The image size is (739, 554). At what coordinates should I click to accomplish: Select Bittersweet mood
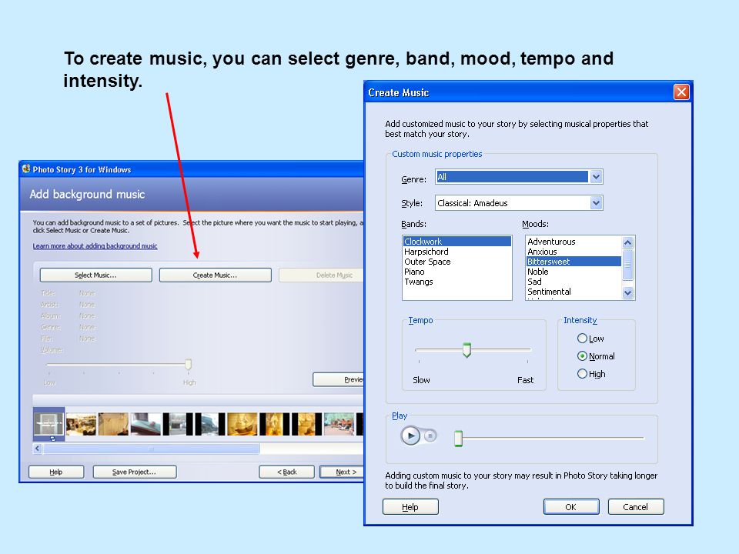[x=573, y=262]
